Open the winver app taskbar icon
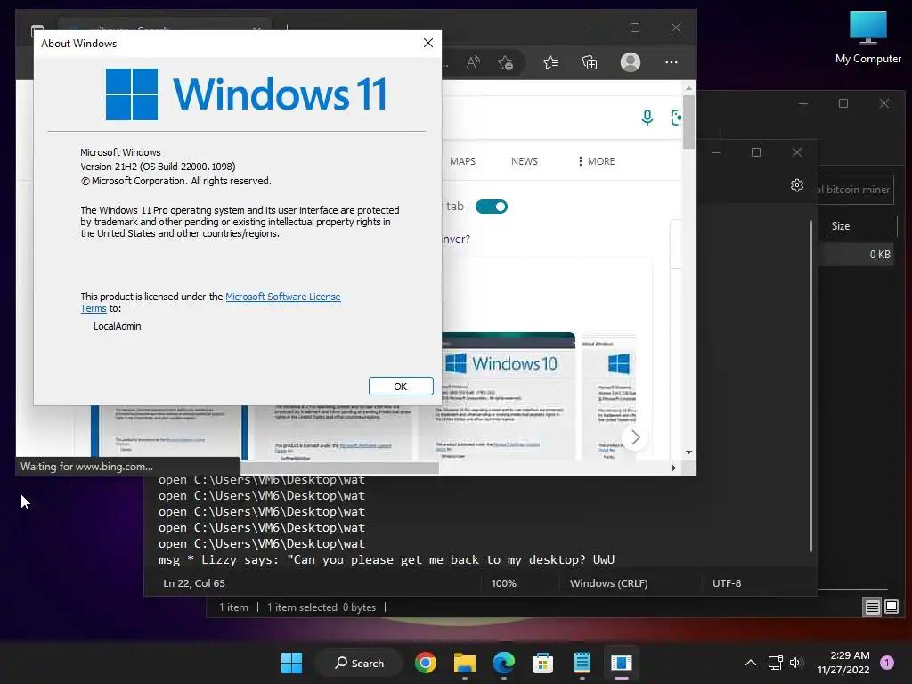 [621, 663]
